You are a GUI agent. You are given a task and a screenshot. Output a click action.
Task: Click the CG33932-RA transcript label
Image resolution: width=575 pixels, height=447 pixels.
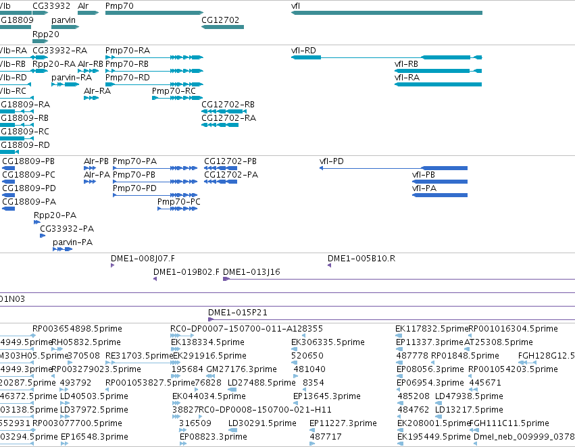(59, 51)
